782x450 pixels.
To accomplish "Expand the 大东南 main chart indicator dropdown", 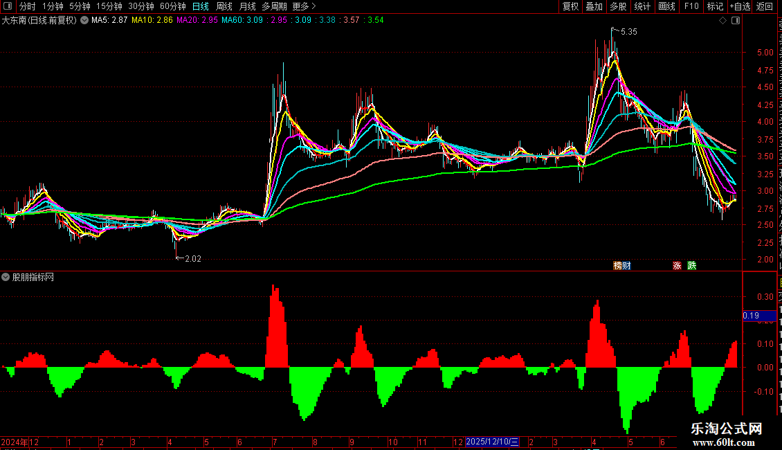I will [x=85, y=20].
